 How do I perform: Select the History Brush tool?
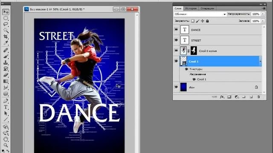coord(6,69)
